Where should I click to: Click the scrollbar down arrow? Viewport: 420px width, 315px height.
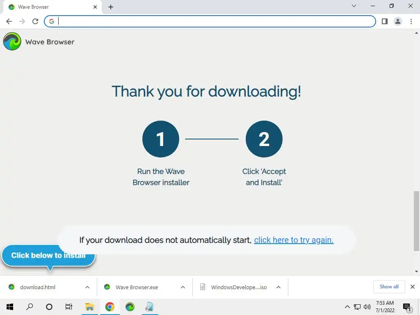(x=416, y=272)
